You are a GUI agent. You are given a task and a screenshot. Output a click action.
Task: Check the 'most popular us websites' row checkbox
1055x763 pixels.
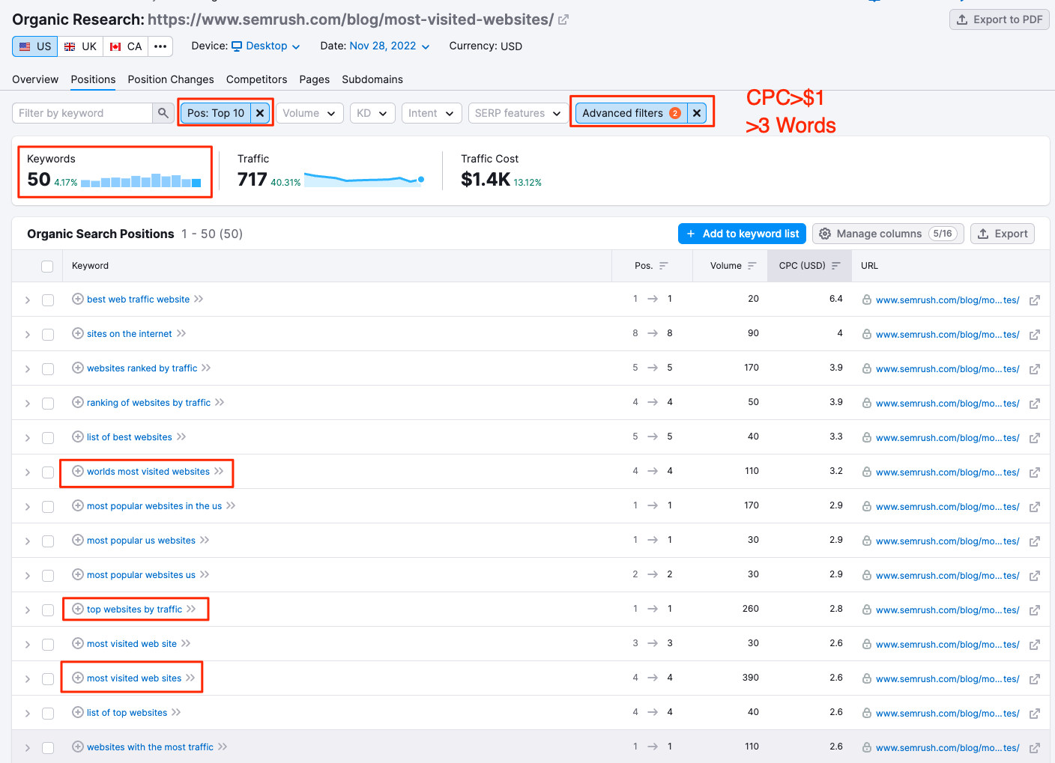tap(48, 541)
